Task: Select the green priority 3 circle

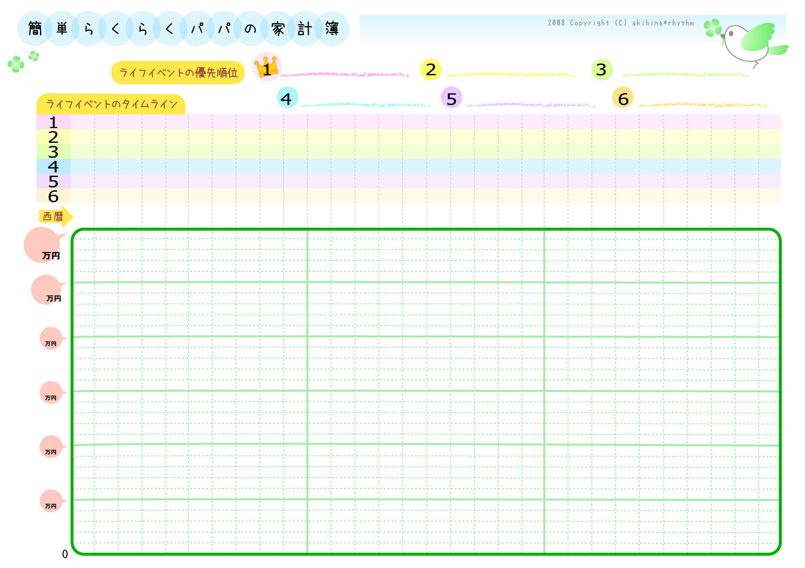Action: coord(602,70)
